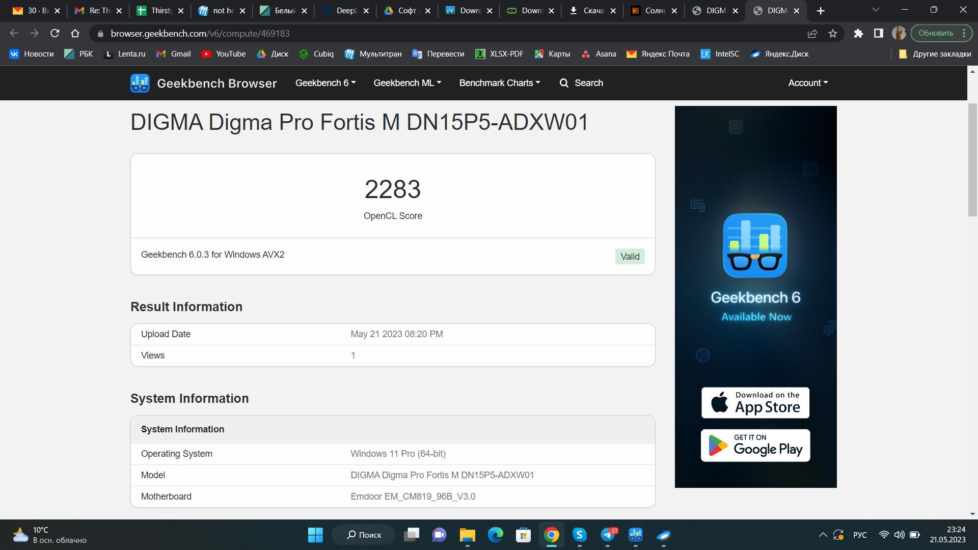Open Microsoft Store from the taskbar

pos(523,535)
